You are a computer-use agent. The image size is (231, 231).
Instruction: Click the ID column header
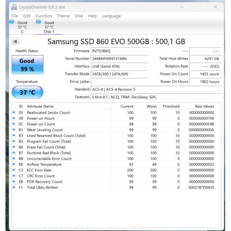[x=21, y=106]
